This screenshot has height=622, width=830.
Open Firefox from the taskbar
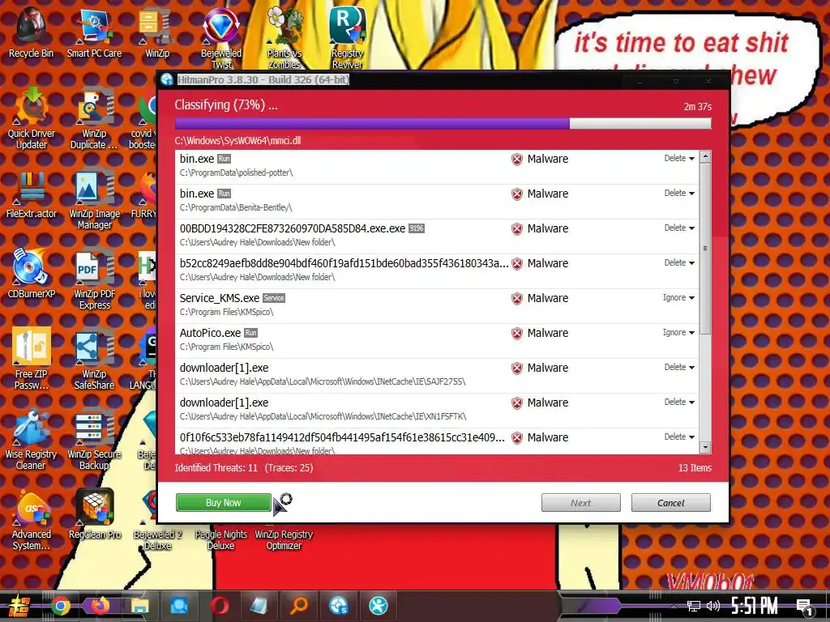(x=100, y=606)
